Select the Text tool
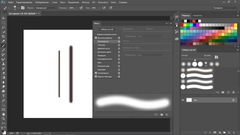 [4, 96]
